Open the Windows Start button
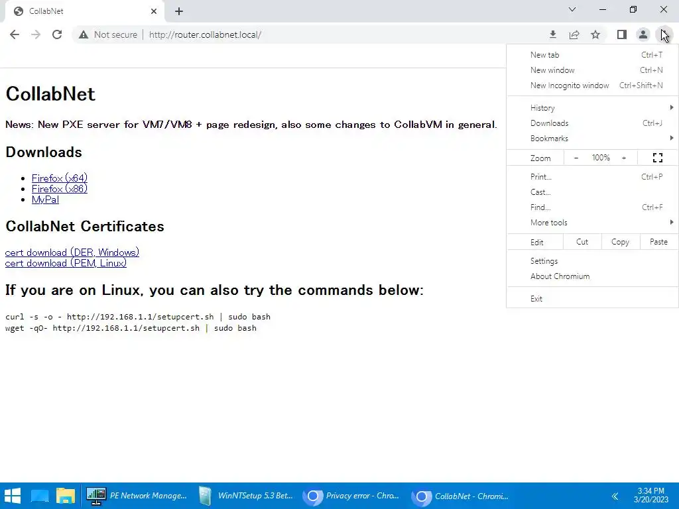Screen dimensions: 679x509 [13, 496]
